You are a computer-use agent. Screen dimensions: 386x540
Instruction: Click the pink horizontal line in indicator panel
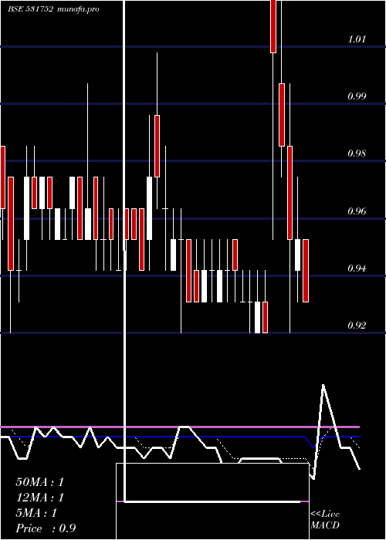180,427
